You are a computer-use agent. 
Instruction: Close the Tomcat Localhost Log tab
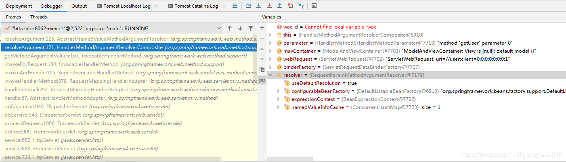pyautogui.click(x=156, y=6)
